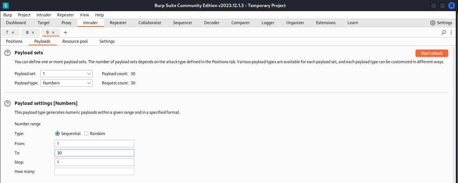Click the search magnifier icon
The image size is (458, 183).
[444, 33]
